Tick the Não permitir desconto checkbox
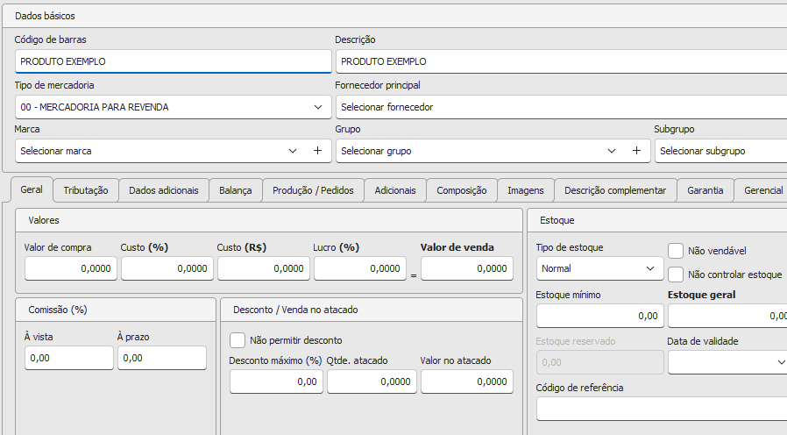The width and height of the screenshot is (787, 435). coord(237,340)
